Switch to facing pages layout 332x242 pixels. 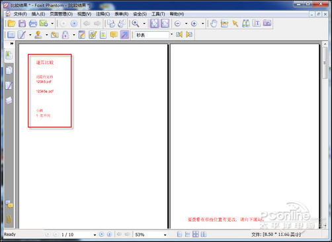(x=204, y=234)
